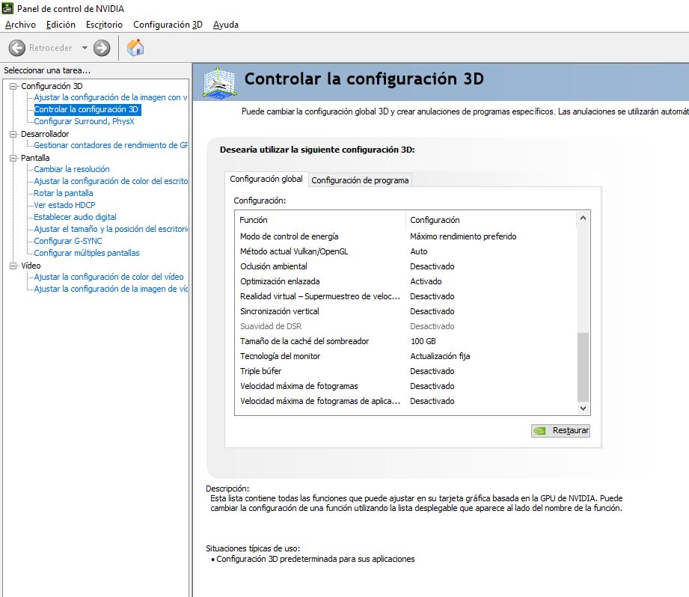This screenshot has width=689, height=597.
Task: Open the Back history dropdown arrow
Action: (85, 47)
